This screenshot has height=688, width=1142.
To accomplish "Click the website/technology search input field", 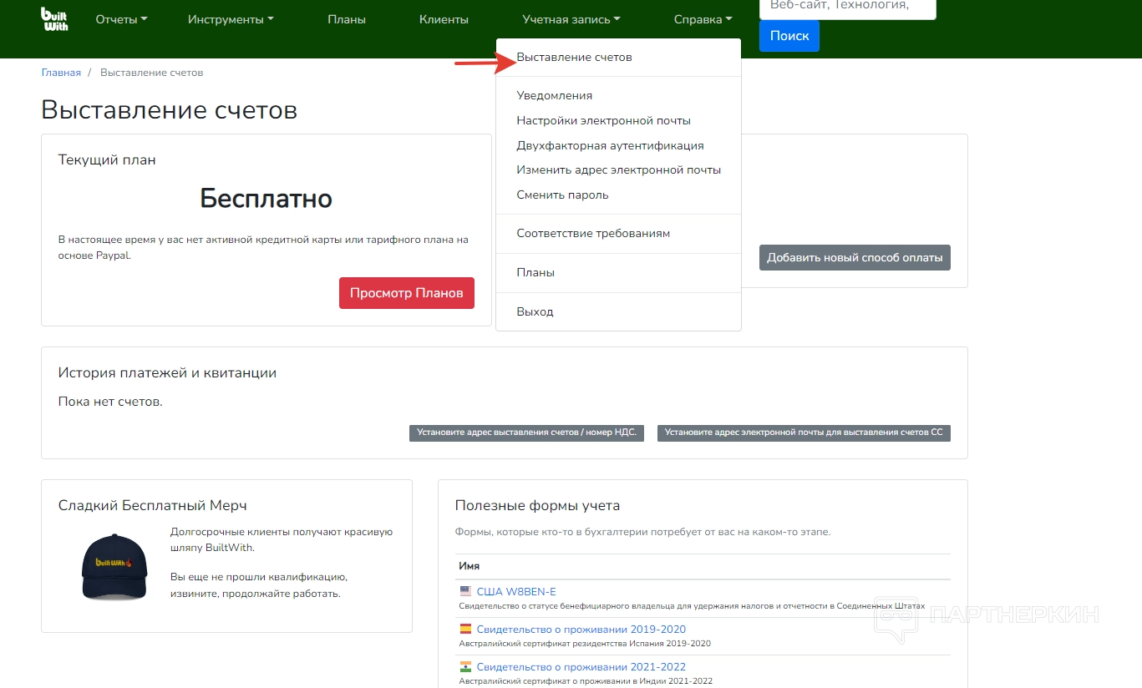I will tap(847, 8).
